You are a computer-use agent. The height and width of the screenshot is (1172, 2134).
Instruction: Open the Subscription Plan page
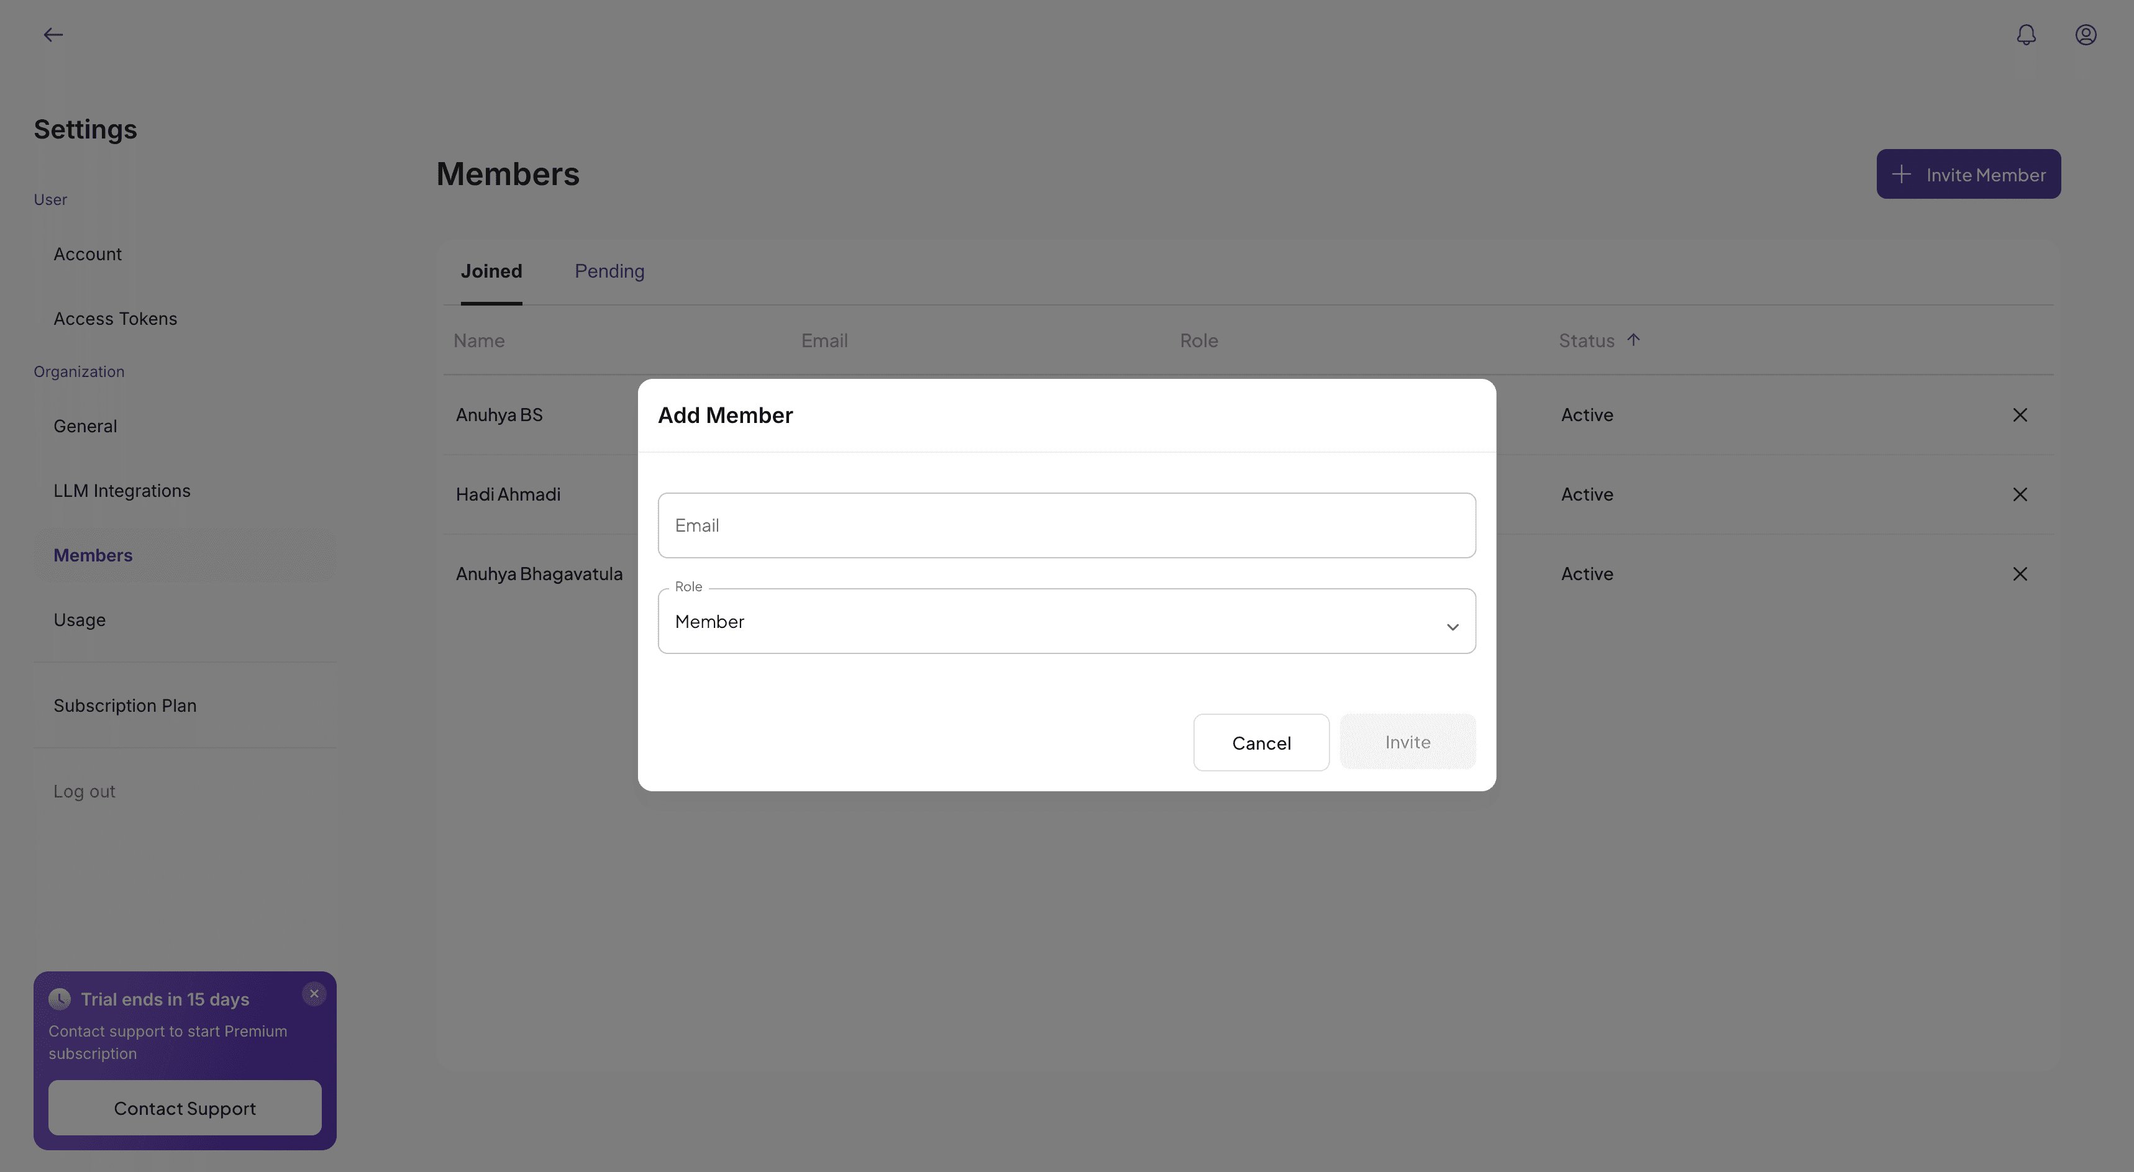pyautogui.click(x=125, y=706)
